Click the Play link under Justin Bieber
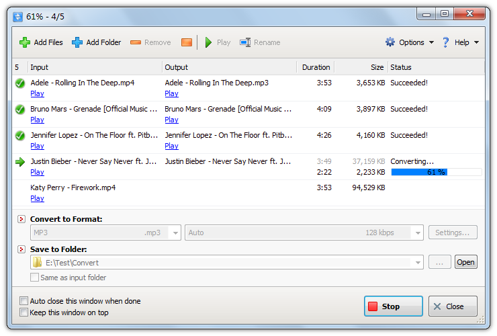497x336 pixels. (37, 172)
